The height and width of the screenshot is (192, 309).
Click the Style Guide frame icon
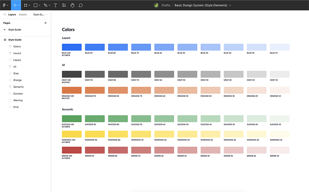[x=5, y=40]
